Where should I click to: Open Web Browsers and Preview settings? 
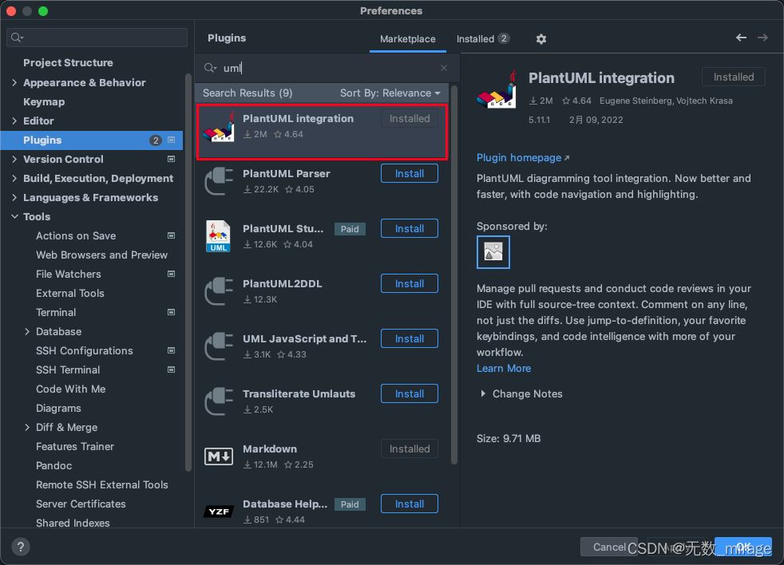(101, 255)
